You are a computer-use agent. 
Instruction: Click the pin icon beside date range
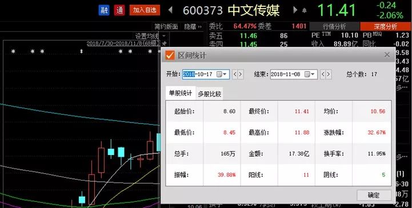(164, 43)
